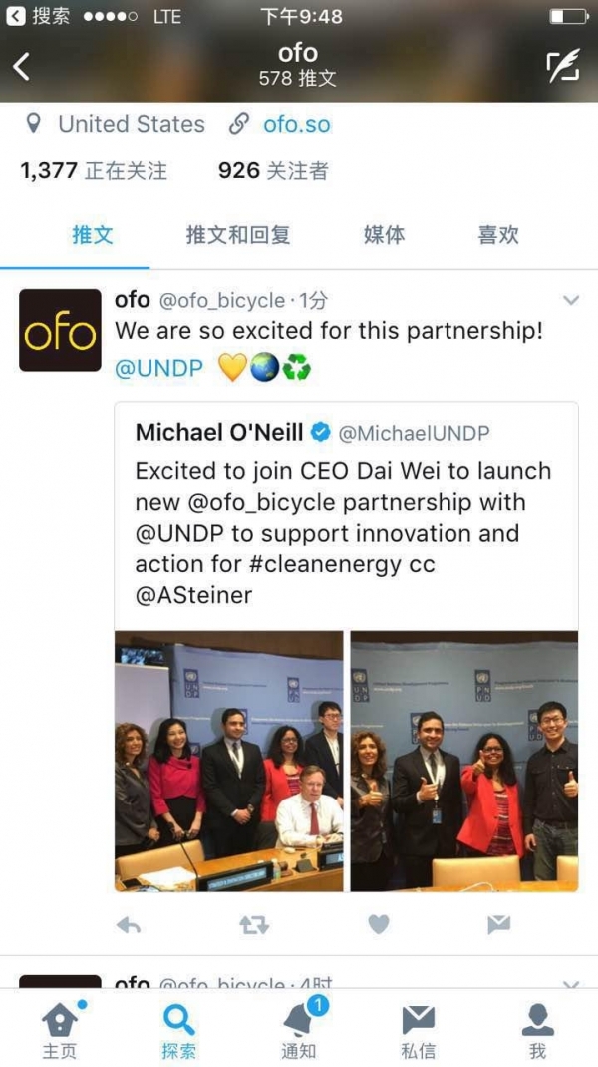Screen dimensions: 598x1067
Task: Open the ofo.so website link
Action: (296, 124)
